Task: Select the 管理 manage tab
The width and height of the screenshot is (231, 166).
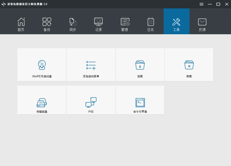Action: pos(125,24)
